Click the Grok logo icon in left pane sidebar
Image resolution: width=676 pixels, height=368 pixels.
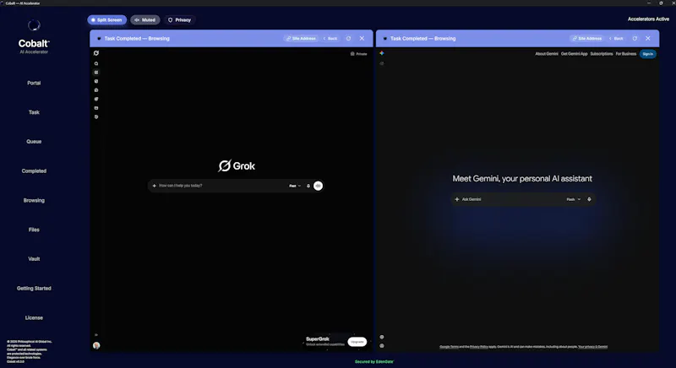click(96, 53)
